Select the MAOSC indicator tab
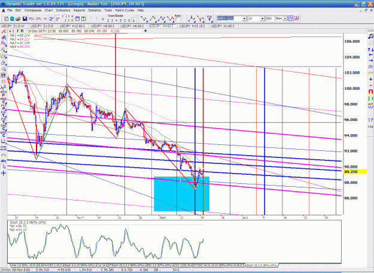Image resolution: width=374 pixels, height=273 pixels. point(52,265)
